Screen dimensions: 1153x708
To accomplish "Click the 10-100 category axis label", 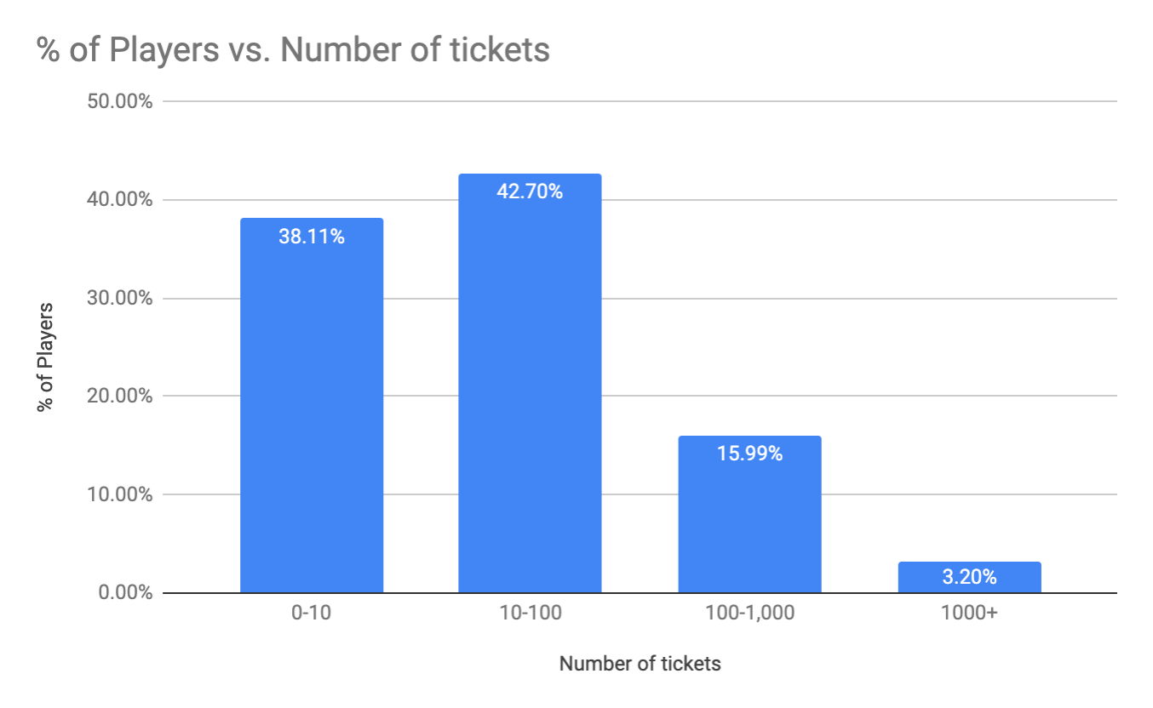I will tap(530, 614).
